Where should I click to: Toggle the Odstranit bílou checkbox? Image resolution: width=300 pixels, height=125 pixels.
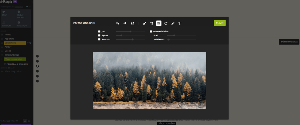(x=151, y=31)
